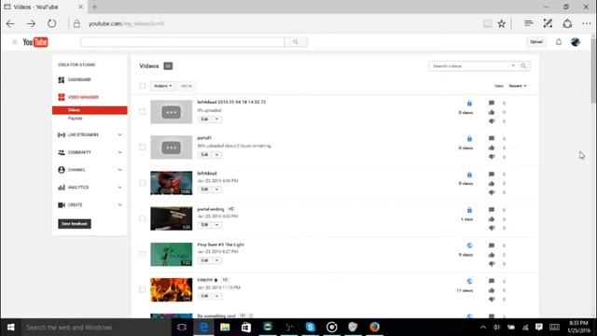Screen dimensions: 597x336
Task: Reload the page with the refresh icon
Action: [52, 23]
